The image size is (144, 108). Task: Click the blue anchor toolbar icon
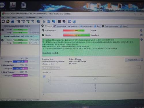pos(74,22)
